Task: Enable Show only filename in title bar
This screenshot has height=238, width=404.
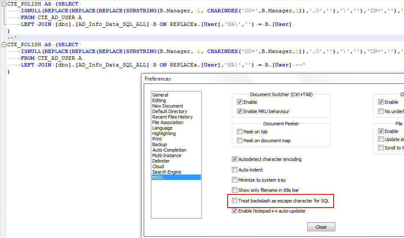Action: [x=234, y=190]
